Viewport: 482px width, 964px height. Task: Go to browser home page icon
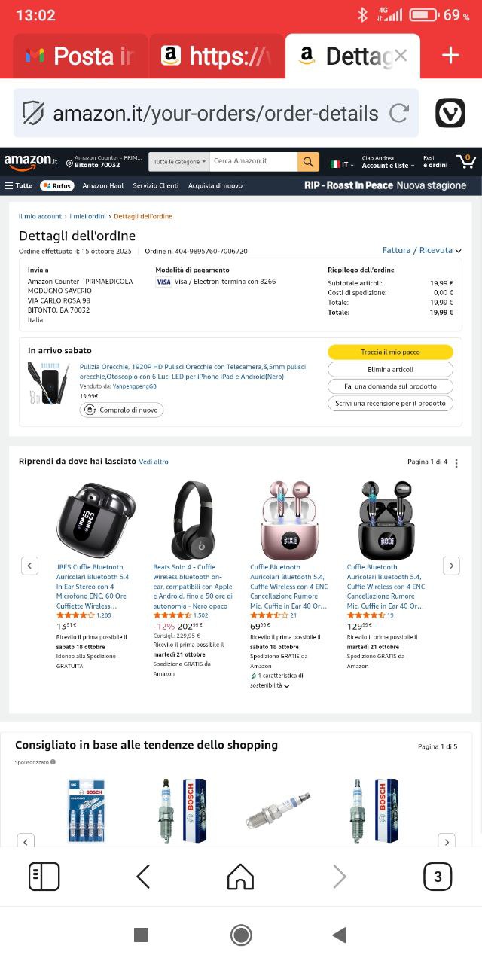(x=240, y=877)
